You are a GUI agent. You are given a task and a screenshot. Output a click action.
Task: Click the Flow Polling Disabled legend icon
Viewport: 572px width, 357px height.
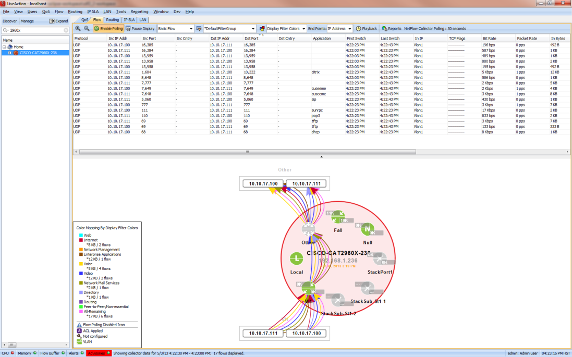point(79,325)
